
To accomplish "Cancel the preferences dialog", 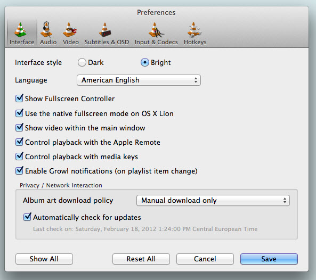I will pyautogui.click(x=205, y=259).
